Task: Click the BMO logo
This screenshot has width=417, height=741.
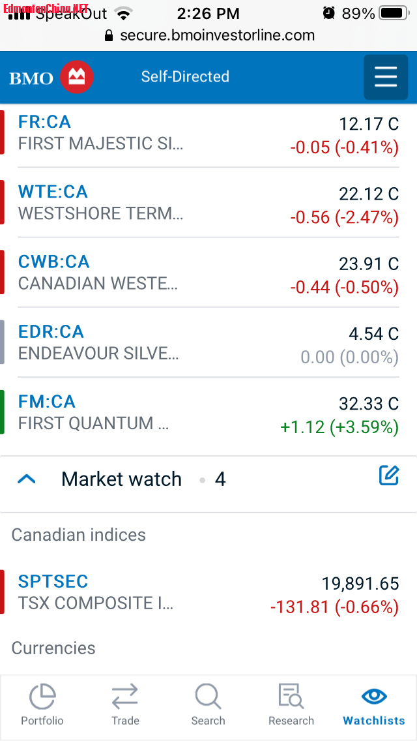Action: point(51,78)
